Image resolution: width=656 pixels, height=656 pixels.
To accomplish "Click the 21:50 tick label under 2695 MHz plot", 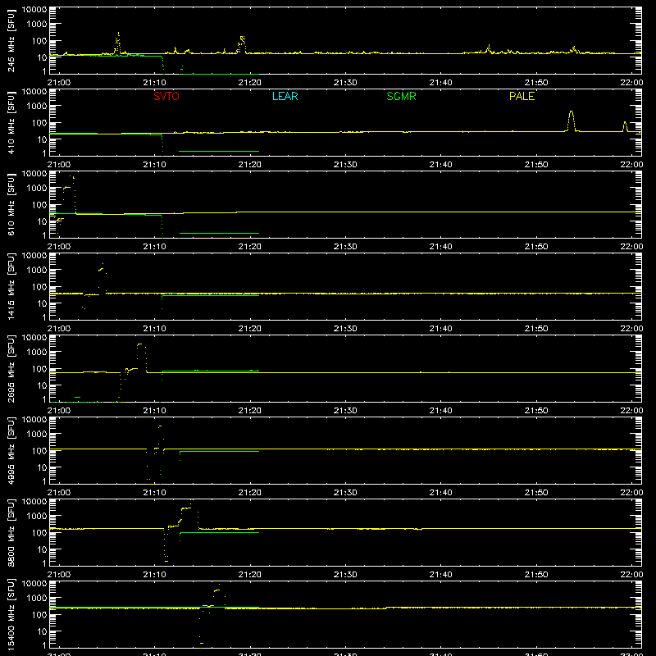I will [x=536, y=411].
